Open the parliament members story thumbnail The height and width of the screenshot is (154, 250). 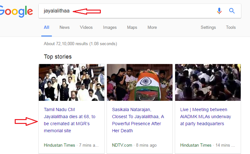tap(72, 82)
